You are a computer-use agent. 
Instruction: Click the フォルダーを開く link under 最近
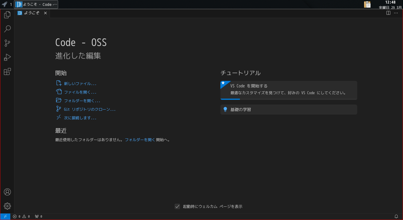pos(140,140)
